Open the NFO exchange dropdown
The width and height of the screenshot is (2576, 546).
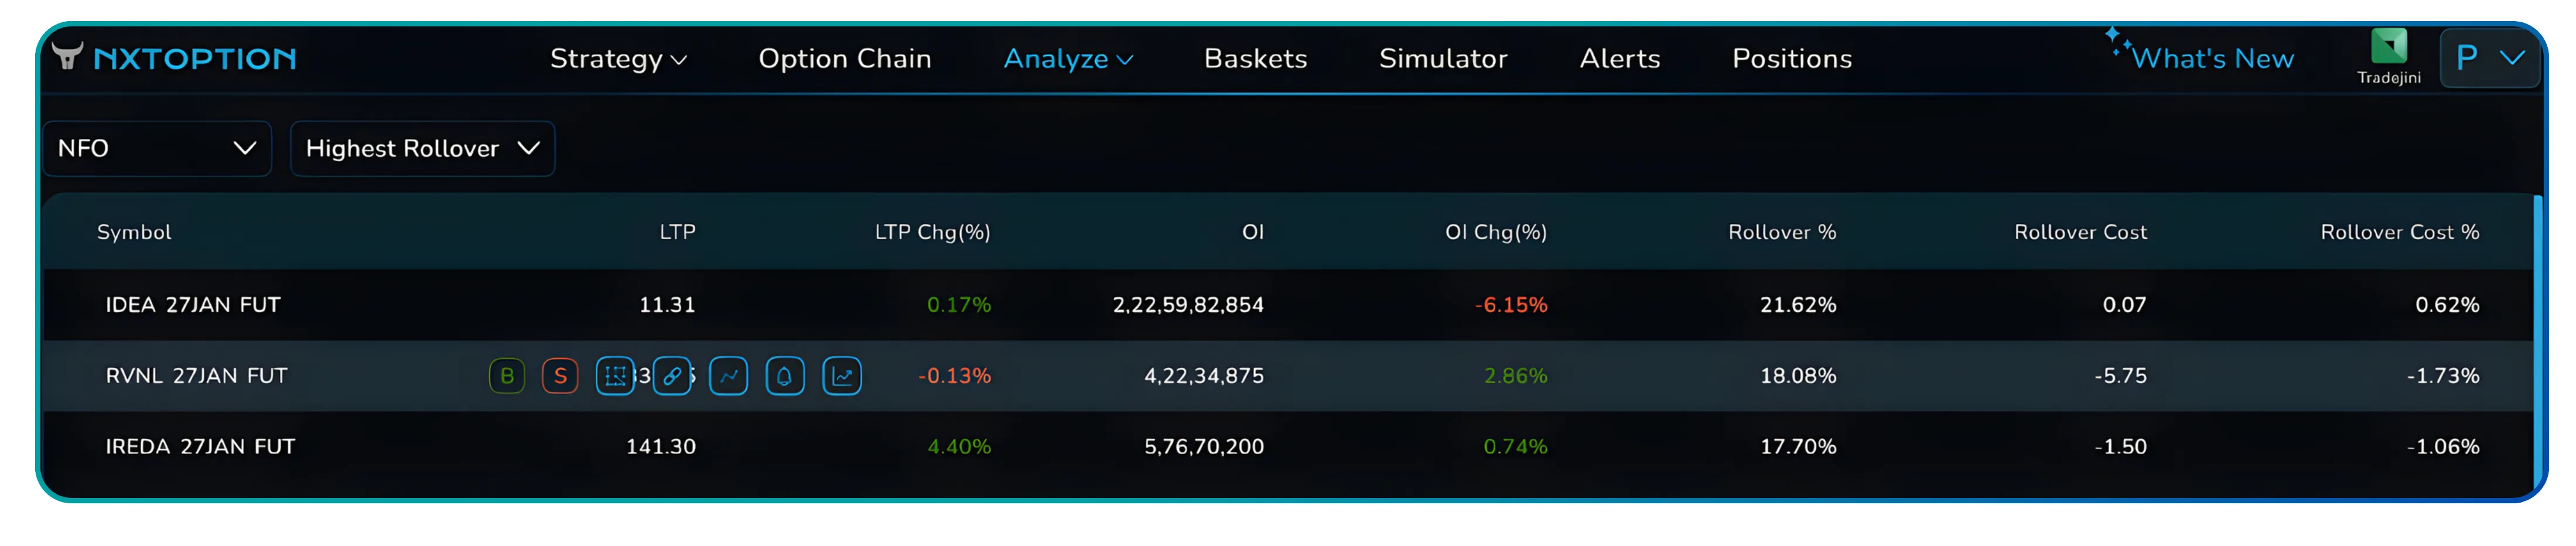coord(157,148)
